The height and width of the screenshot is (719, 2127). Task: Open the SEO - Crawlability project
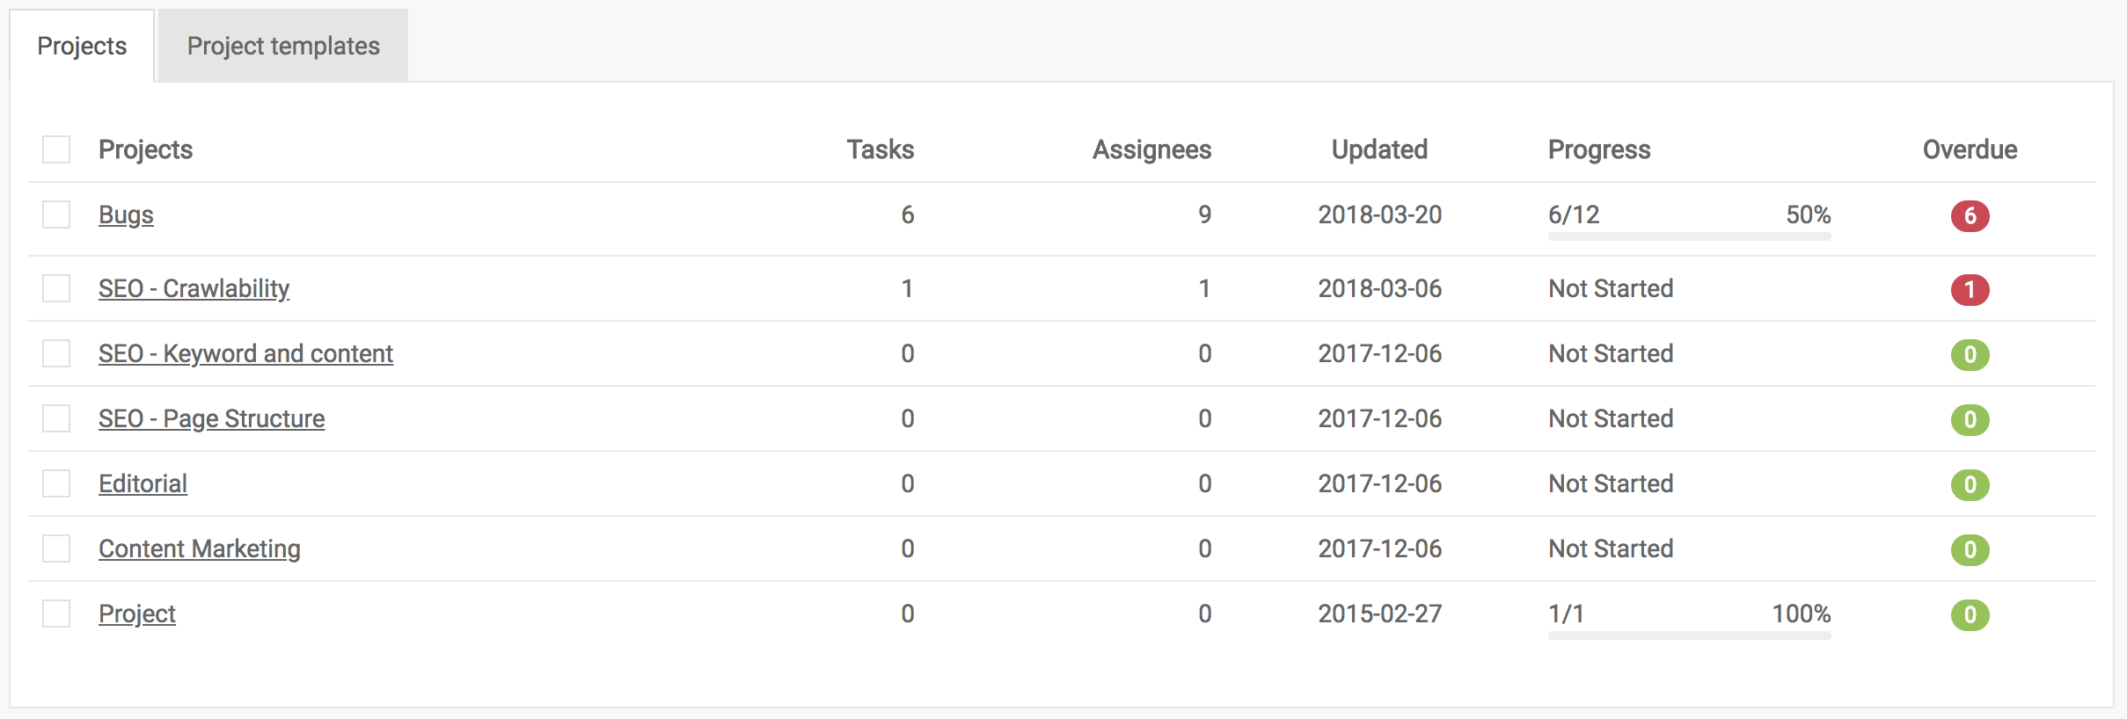point(194,288)
